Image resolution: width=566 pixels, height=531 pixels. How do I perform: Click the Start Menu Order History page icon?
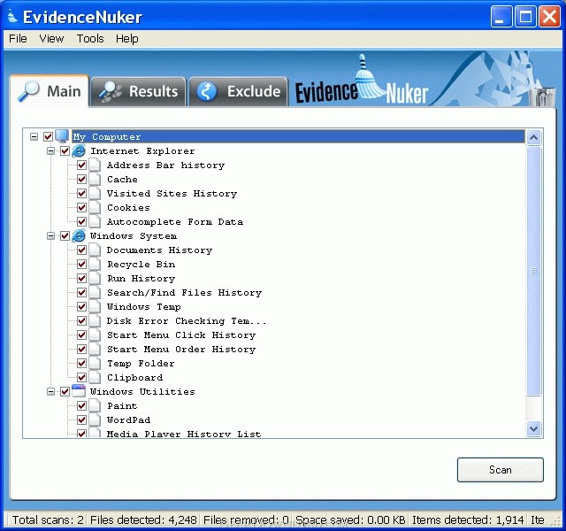point(95,349)
